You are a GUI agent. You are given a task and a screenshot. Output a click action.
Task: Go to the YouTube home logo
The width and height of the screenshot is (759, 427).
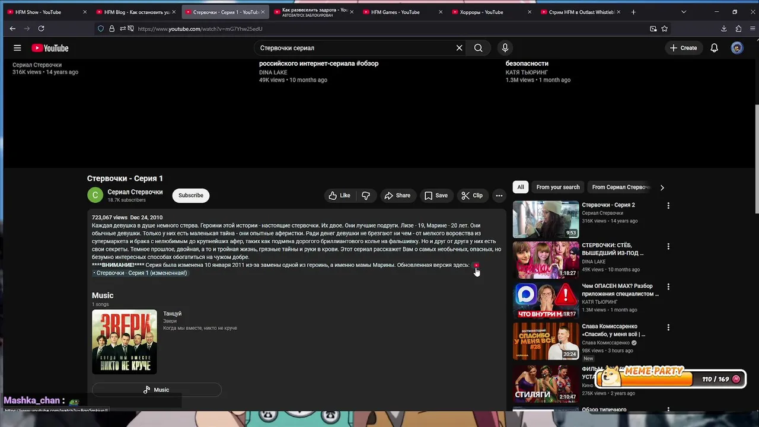pos(50,48)
